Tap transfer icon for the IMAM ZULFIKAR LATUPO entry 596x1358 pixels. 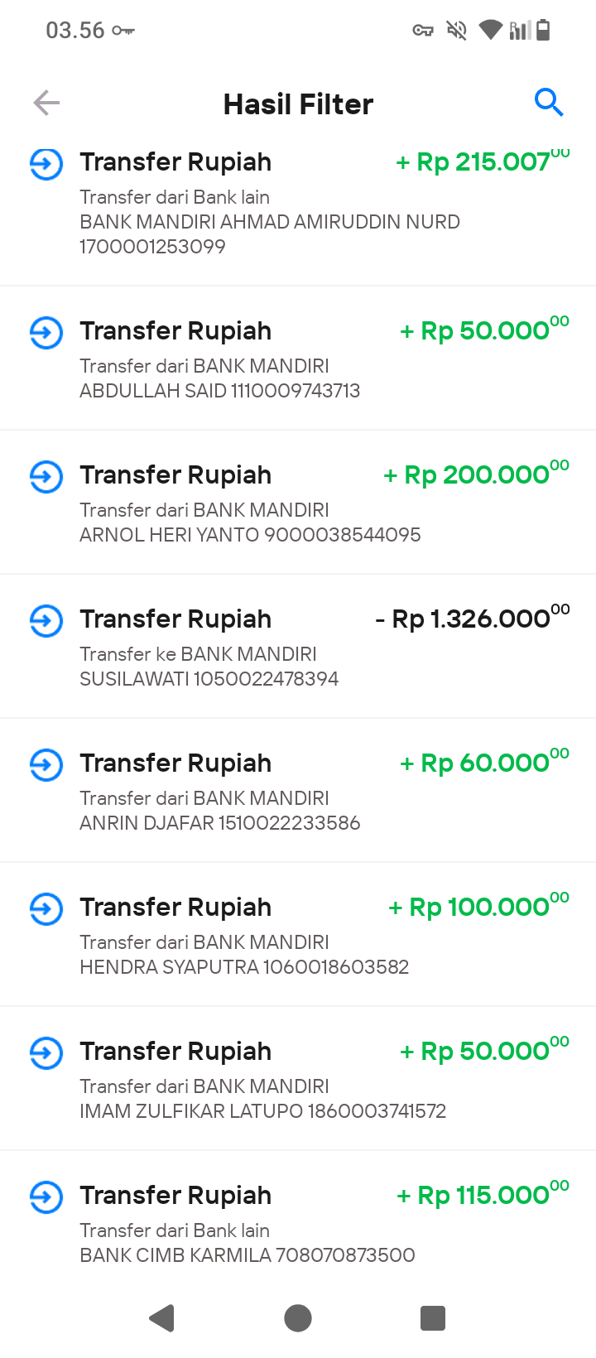46,1052
